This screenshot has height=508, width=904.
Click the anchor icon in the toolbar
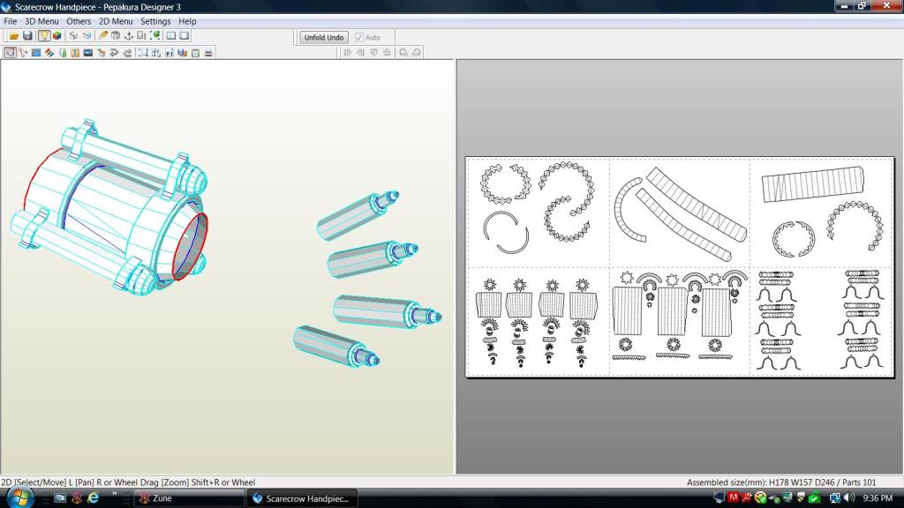[129, 35]
